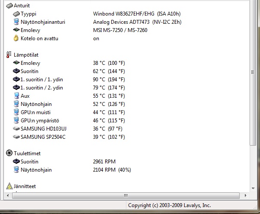Viewport: 260px width, 214px height.
Task: Click the SAMSUNG SP2504C drive icon
Action: tap(16, 137)
